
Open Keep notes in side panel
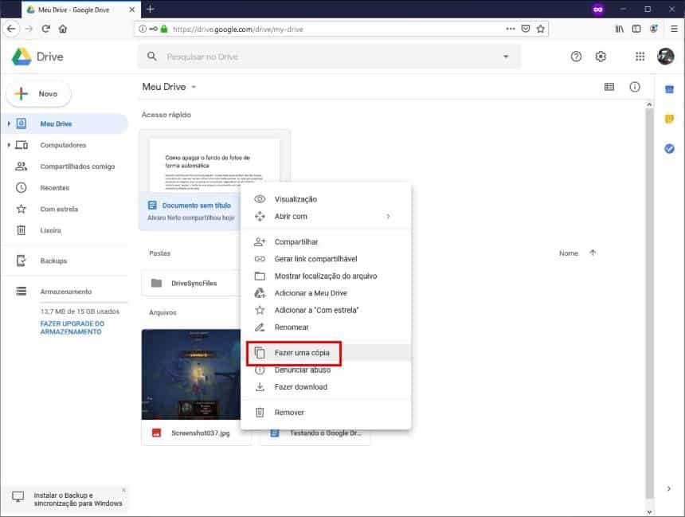669,119
